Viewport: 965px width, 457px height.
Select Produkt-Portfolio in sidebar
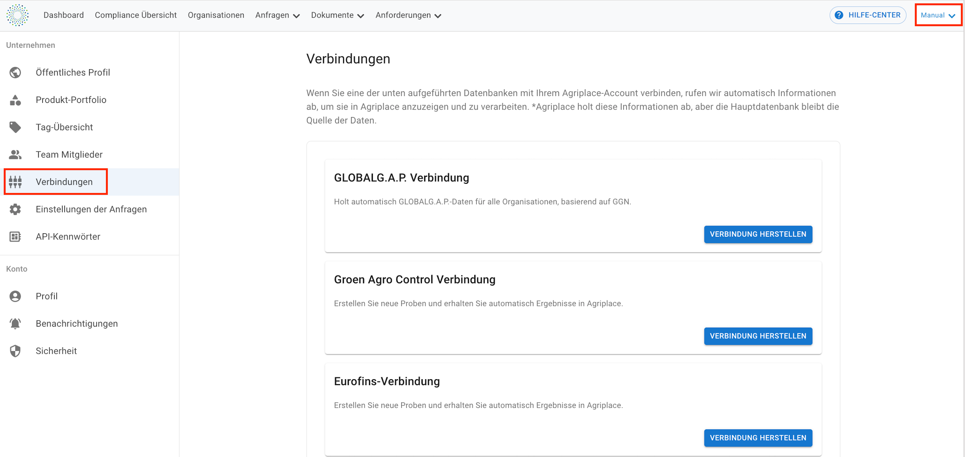(x=89, y=100)
